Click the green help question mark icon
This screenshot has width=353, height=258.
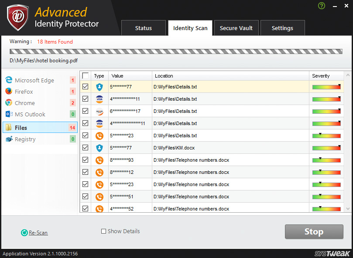pyautogui.click(x=322, y=6)
